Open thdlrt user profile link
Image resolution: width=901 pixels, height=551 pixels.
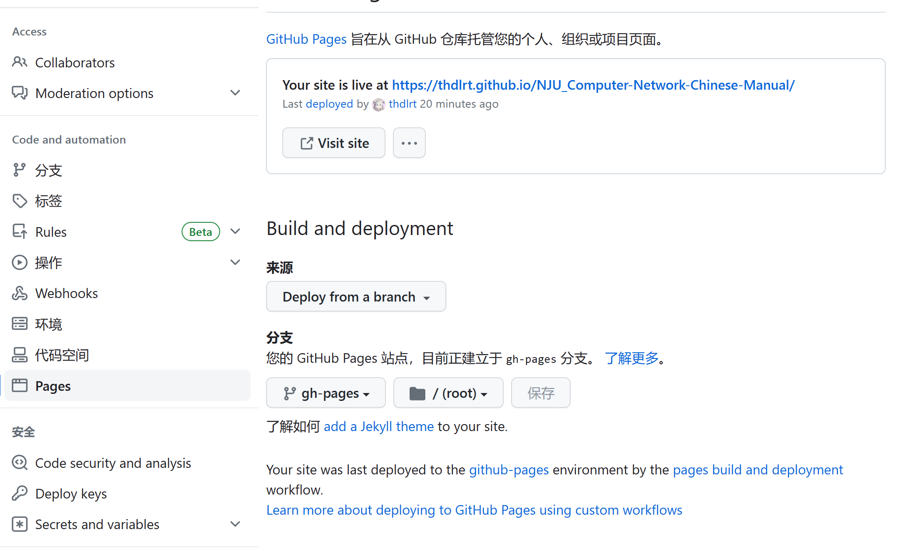click(403, 104)
